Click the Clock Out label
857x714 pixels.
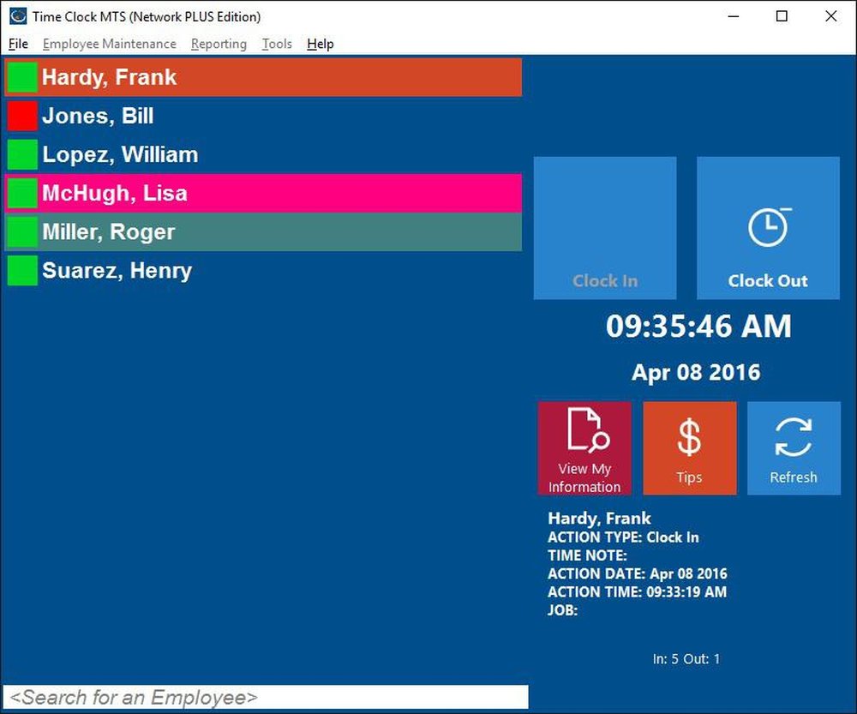click(x=768, y=281)
